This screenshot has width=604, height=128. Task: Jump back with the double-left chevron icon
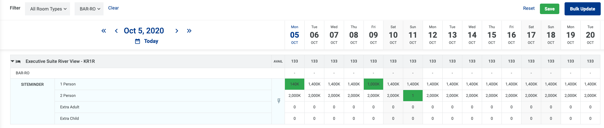pyautogui.click(x=104, y=31)
